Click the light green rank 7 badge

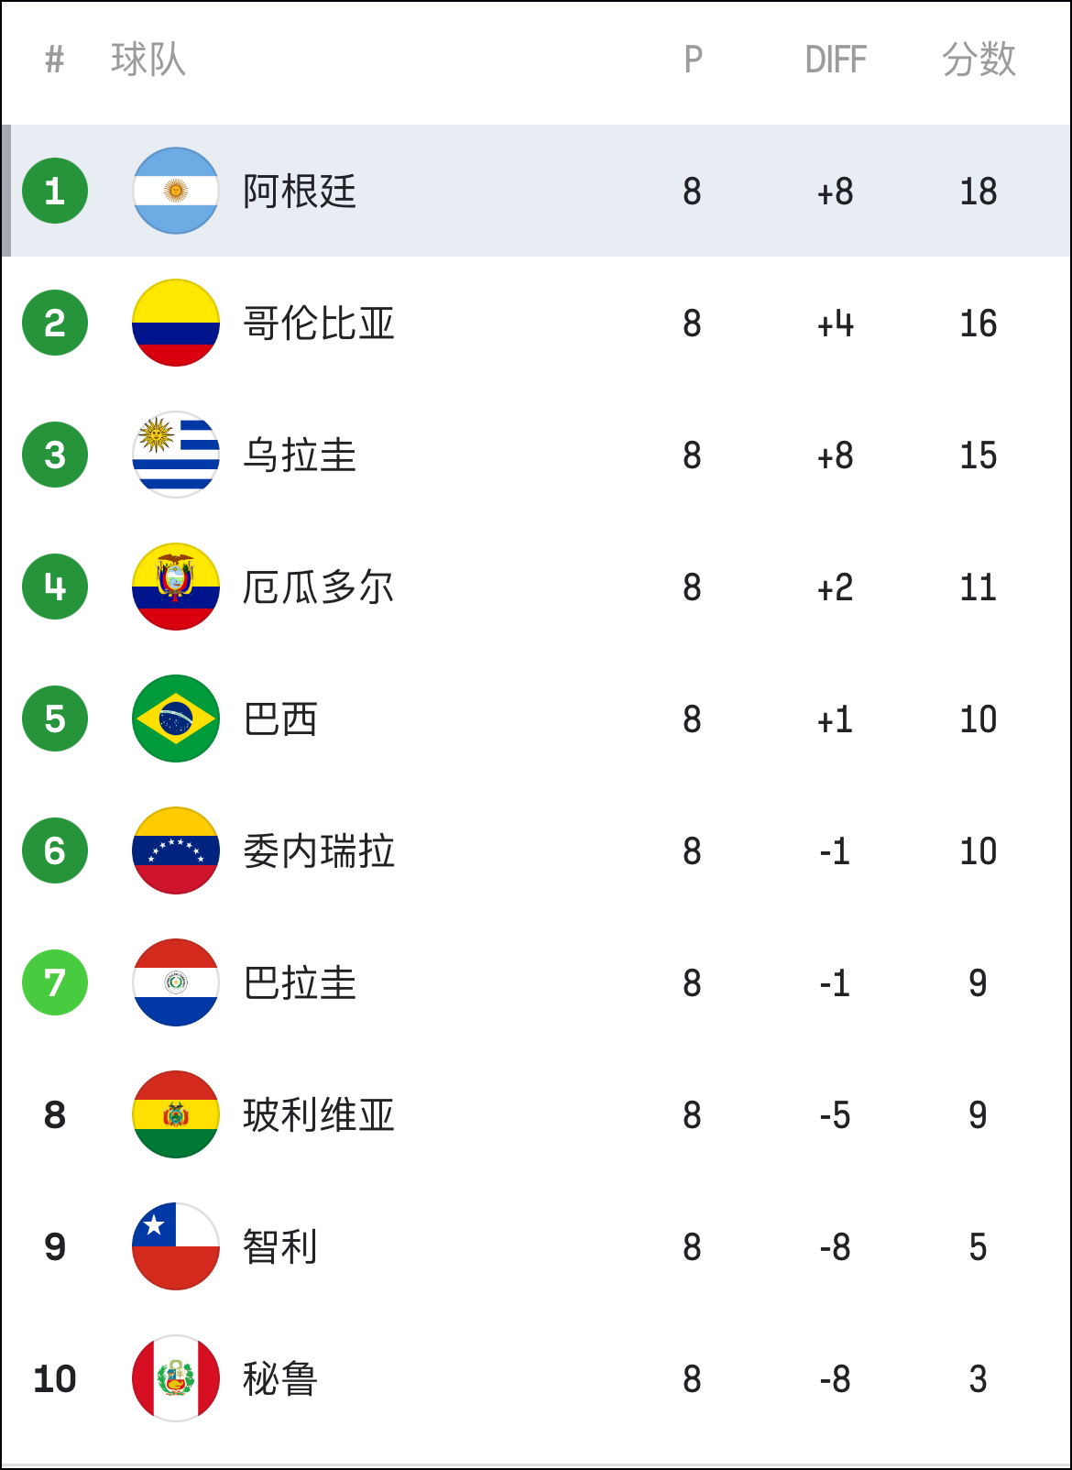pos(55,982)
